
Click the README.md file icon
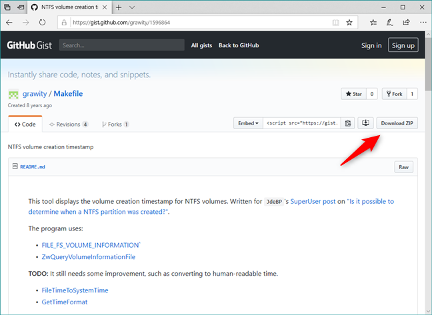click(x=15, y=166)
